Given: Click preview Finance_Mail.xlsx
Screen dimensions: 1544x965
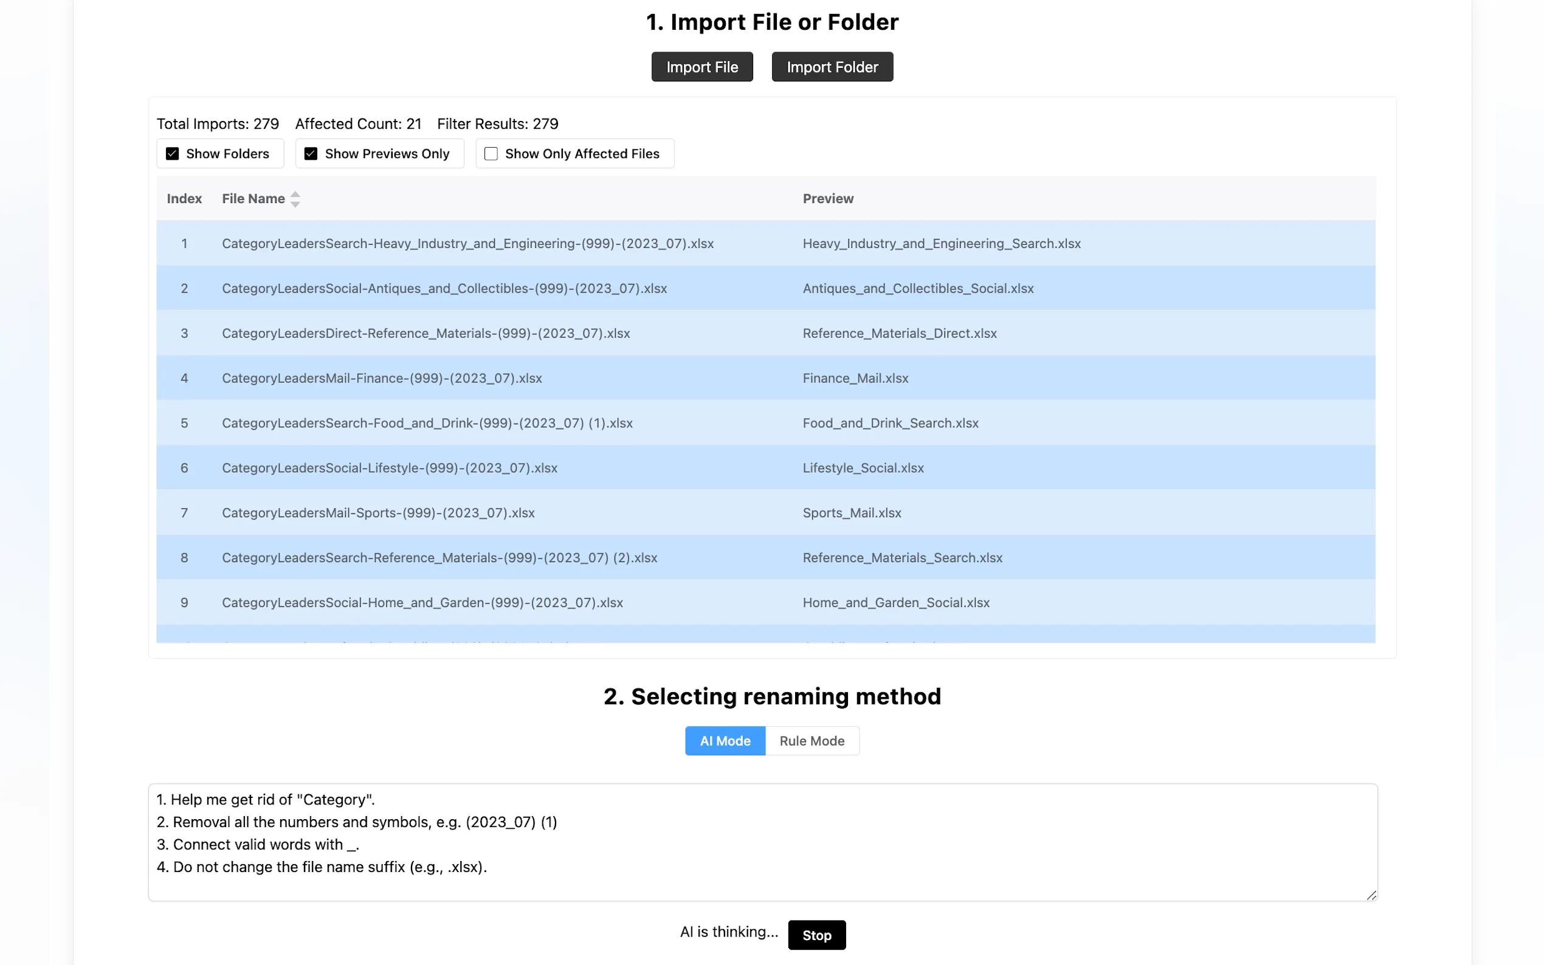Looking at the screenshot, I should pyautogui.click(x=855, y=378).
